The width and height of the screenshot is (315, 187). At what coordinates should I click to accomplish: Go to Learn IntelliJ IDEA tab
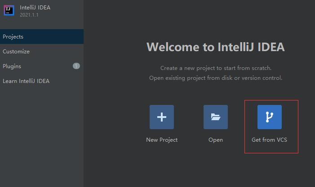[26, 81]
